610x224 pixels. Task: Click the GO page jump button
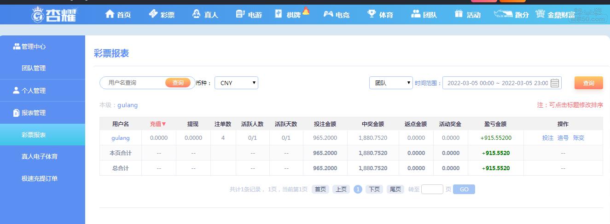[464, 189]
